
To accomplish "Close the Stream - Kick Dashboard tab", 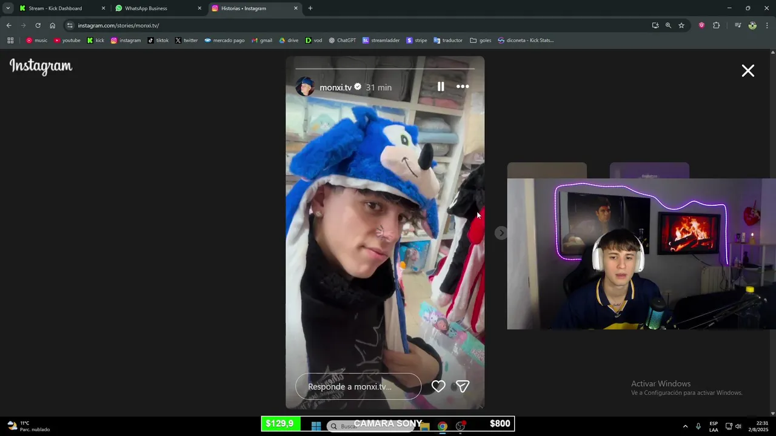I will click(103, 8).
